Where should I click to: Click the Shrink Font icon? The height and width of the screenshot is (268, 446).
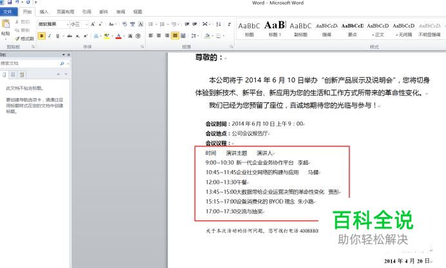tap(101, 24)
